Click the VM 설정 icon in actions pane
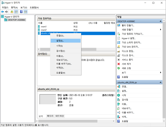Viewport: 166px width, 127px height. (119, 91)
